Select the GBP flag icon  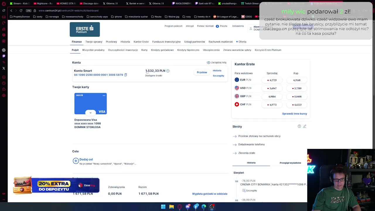click(237, 96)
